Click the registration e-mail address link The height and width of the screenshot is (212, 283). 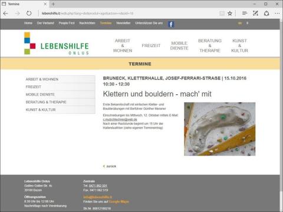point(120,120)
